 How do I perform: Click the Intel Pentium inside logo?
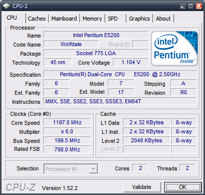[174, 49]
